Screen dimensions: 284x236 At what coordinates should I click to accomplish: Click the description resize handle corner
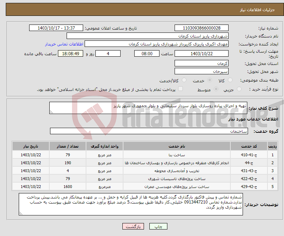coord(51,112)
